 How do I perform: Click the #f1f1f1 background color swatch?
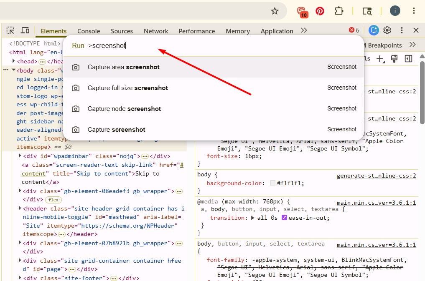(x=272, y=183)
